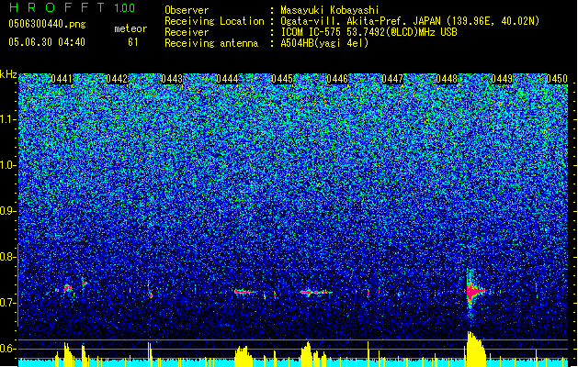The height and width of the screenshot is (367, 578).
Task: Click the Receiver field label
Action: tap(187, 32)
